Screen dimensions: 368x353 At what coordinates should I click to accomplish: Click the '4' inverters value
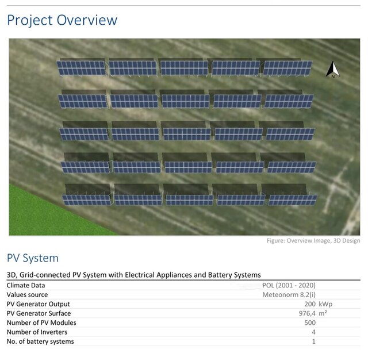pyautogui.click(x=313, y=332)
